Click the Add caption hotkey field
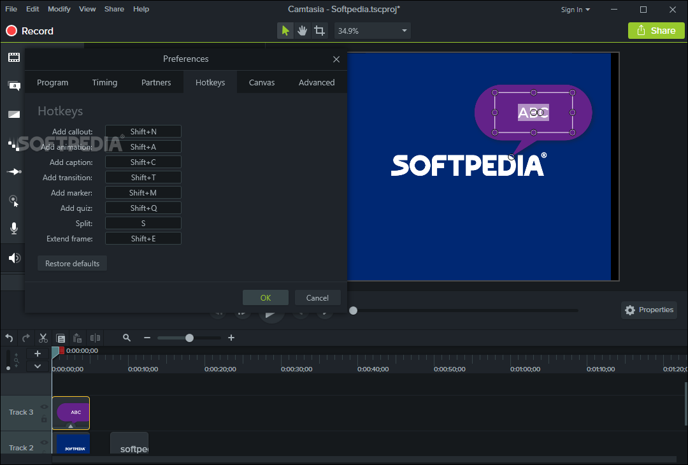 (x=143, y=162)
